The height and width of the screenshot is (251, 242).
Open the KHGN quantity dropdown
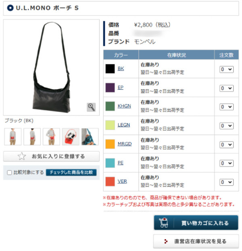226,107
